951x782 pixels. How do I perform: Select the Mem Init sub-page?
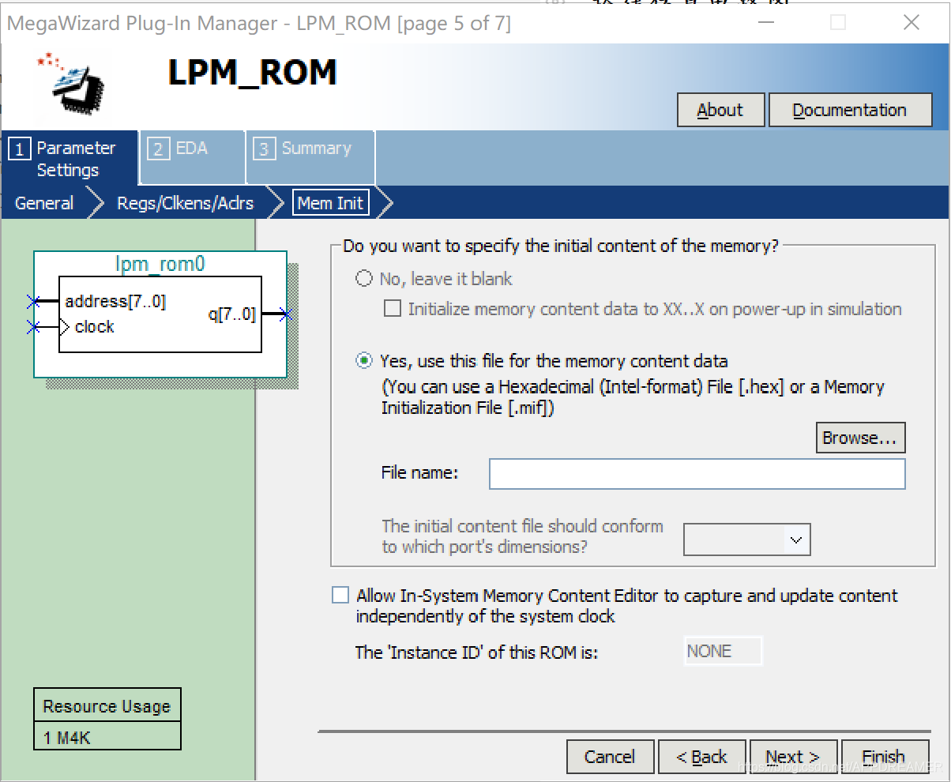click(x=330, y=203)
